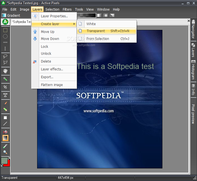Select Layer Properties.. menu entry
This screenshot has height=181, width=197.
[x=54, y=16]
